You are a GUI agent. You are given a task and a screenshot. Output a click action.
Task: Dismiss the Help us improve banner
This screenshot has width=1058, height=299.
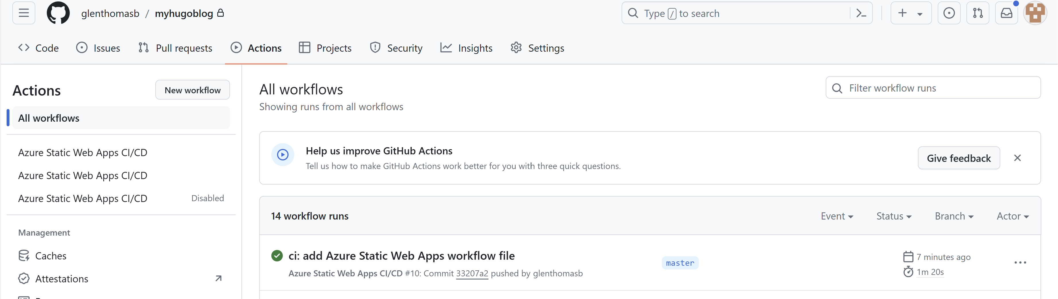pos(1017,158)
